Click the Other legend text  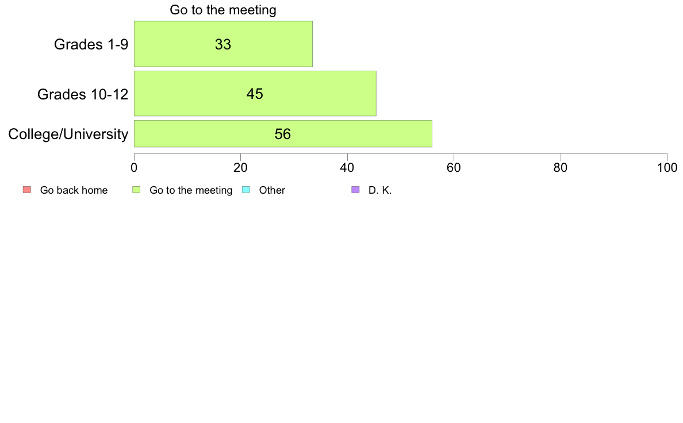point(272,190)
